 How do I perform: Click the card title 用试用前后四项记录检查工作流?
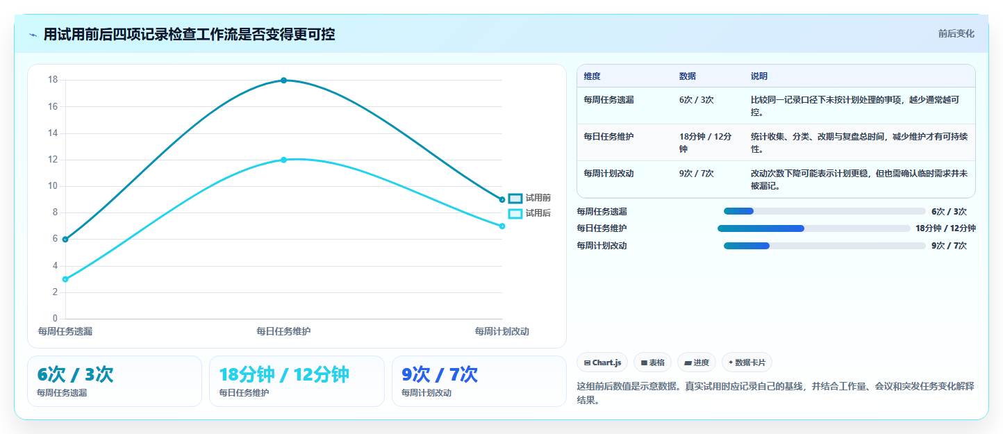click(x=189, y=34)
